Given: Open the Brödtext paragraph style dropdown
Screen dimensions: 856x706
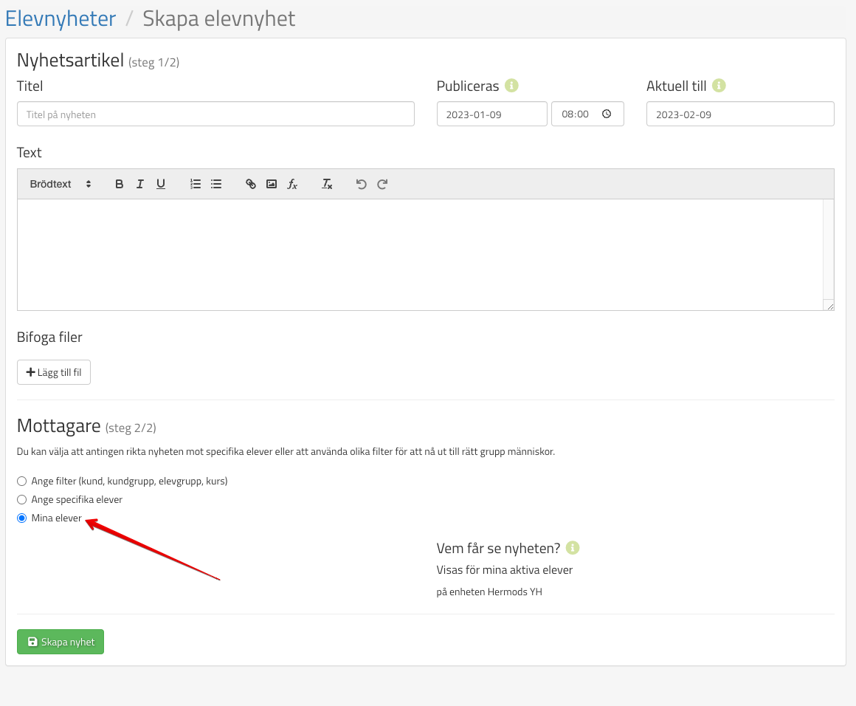Looking at the screenshot, I should pos(61,184).
